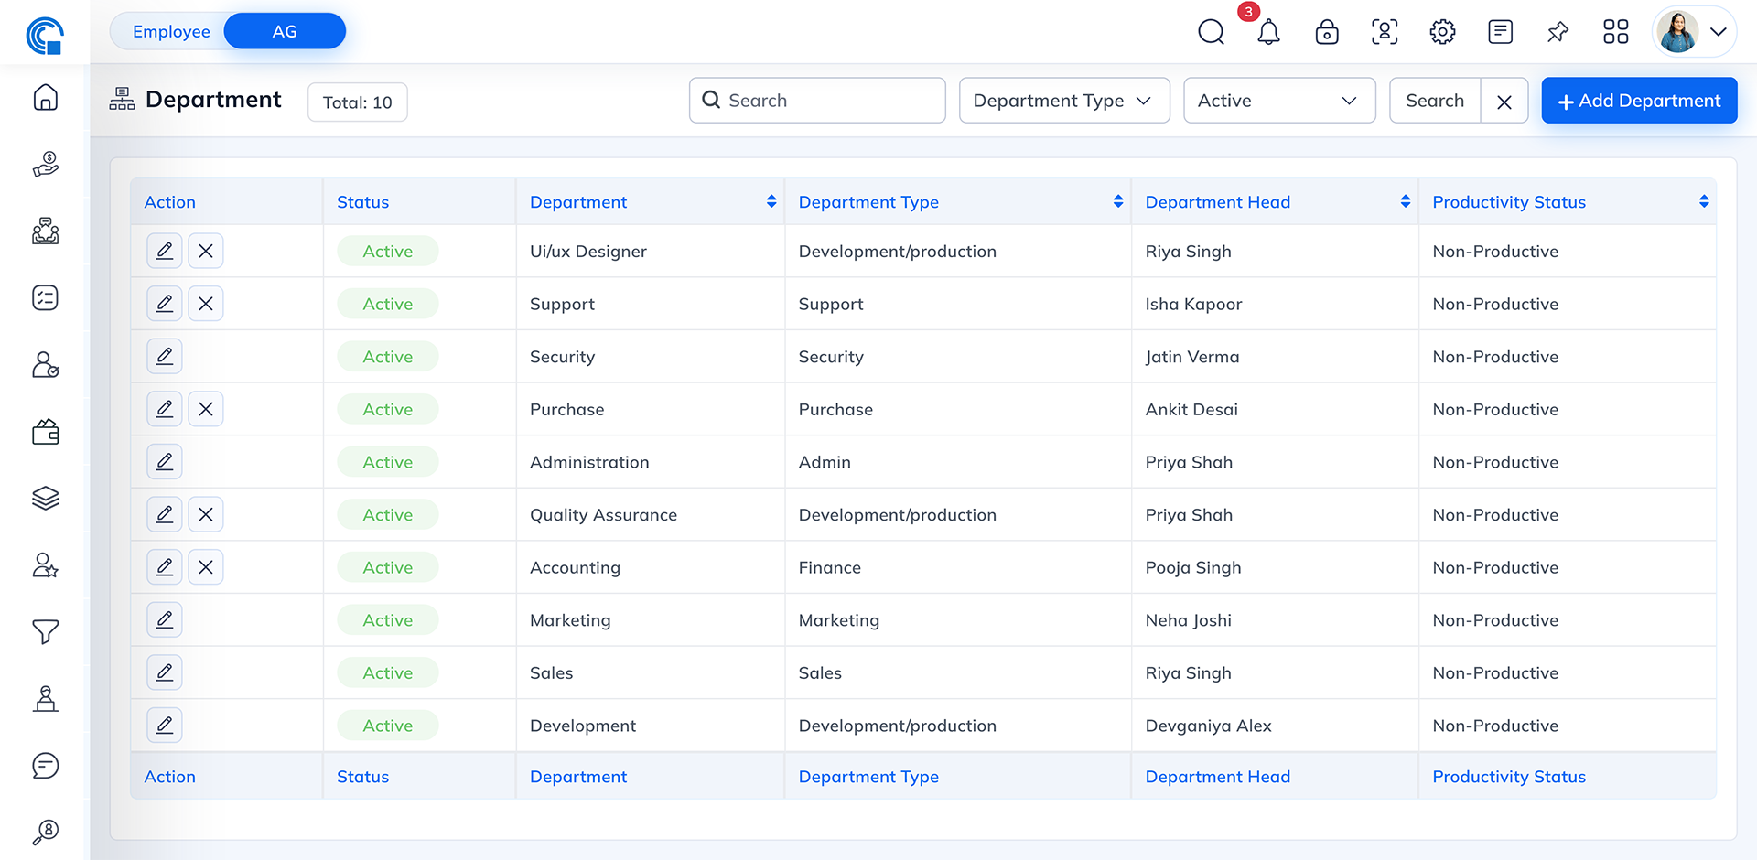1757x860 pixels.
Task: Open the funnel filter icon in sidebar
Action: (x=46, y=631)
